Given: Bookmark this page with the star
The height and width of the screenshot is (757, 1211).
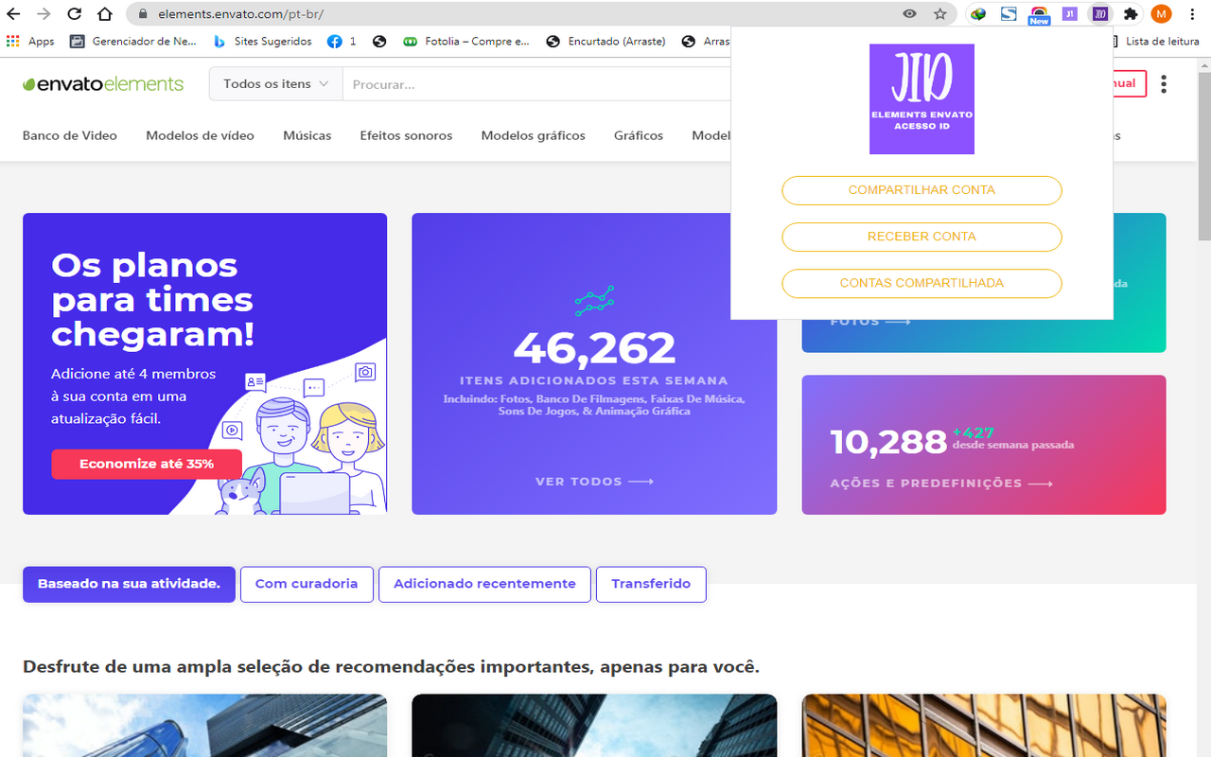Looking at the screenshot, I should pyautogui.click(x=939, y=14).
